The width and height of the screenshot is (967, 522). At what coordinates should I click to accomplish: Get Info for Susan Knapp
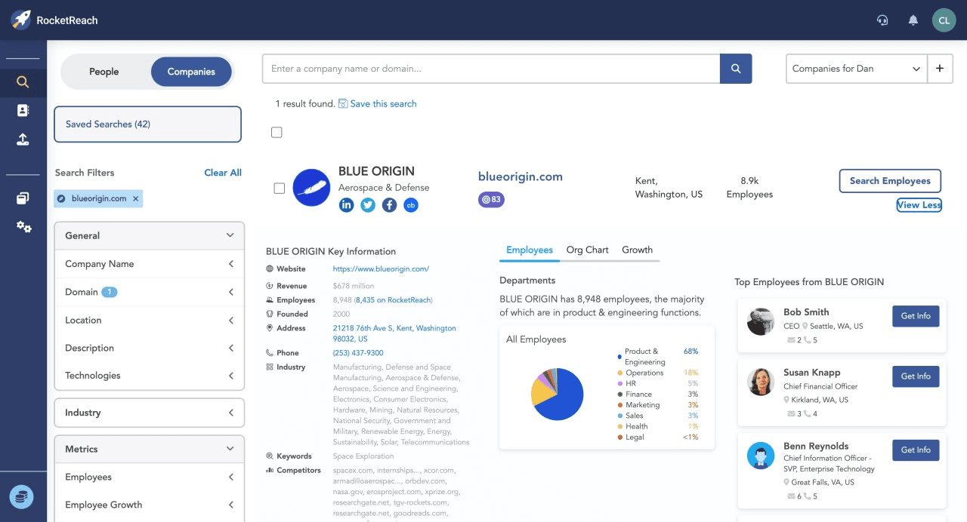click(x=916, y=376)
